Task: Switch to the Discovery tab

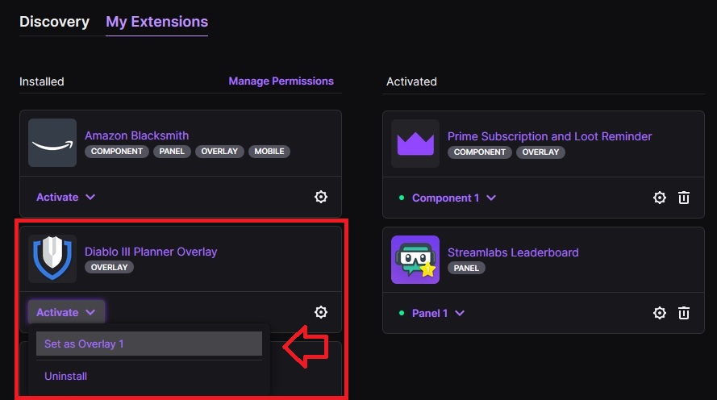Action: tap(54, 22)
